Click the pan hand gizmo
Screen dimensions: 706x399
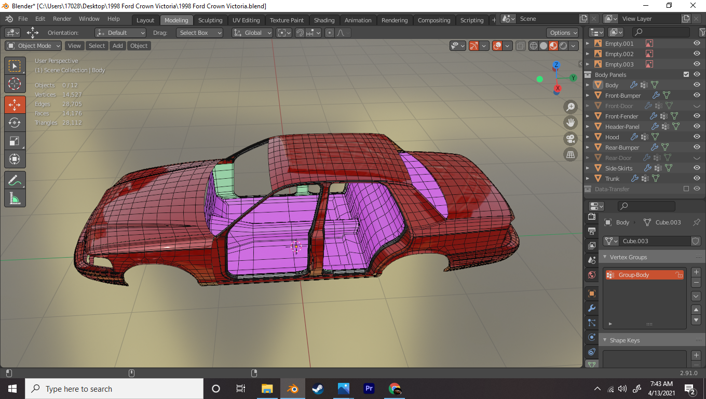point(571,123)
